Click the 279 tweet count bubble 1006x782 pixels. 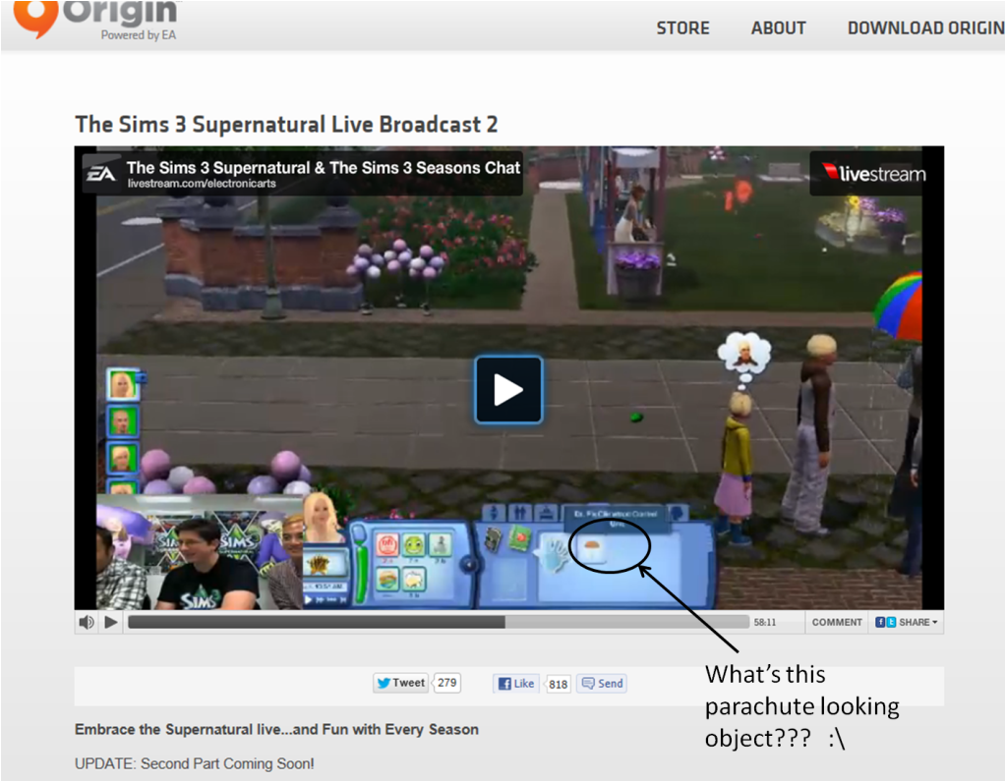click(447, 683)
